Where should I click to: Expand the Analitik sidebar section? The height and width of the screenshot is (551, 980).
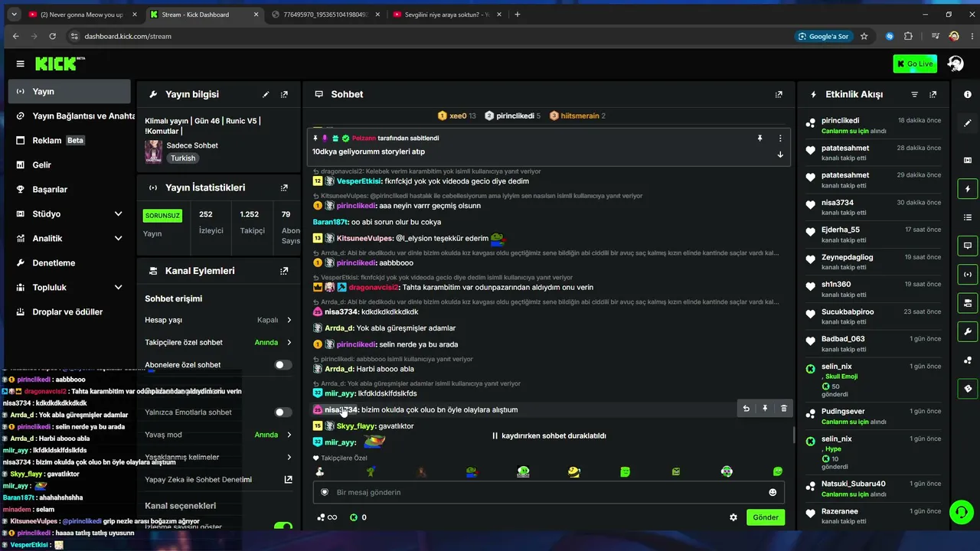coord(118,238)
